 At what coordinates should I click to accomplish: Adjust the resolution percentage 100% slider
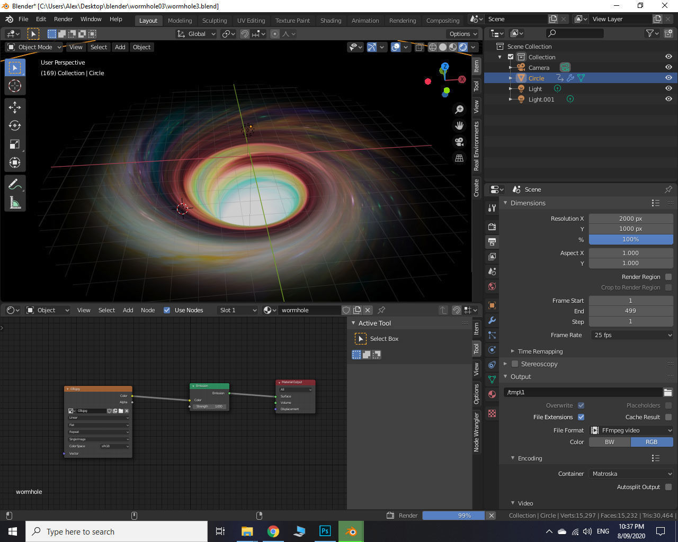[x=631, y=239]
